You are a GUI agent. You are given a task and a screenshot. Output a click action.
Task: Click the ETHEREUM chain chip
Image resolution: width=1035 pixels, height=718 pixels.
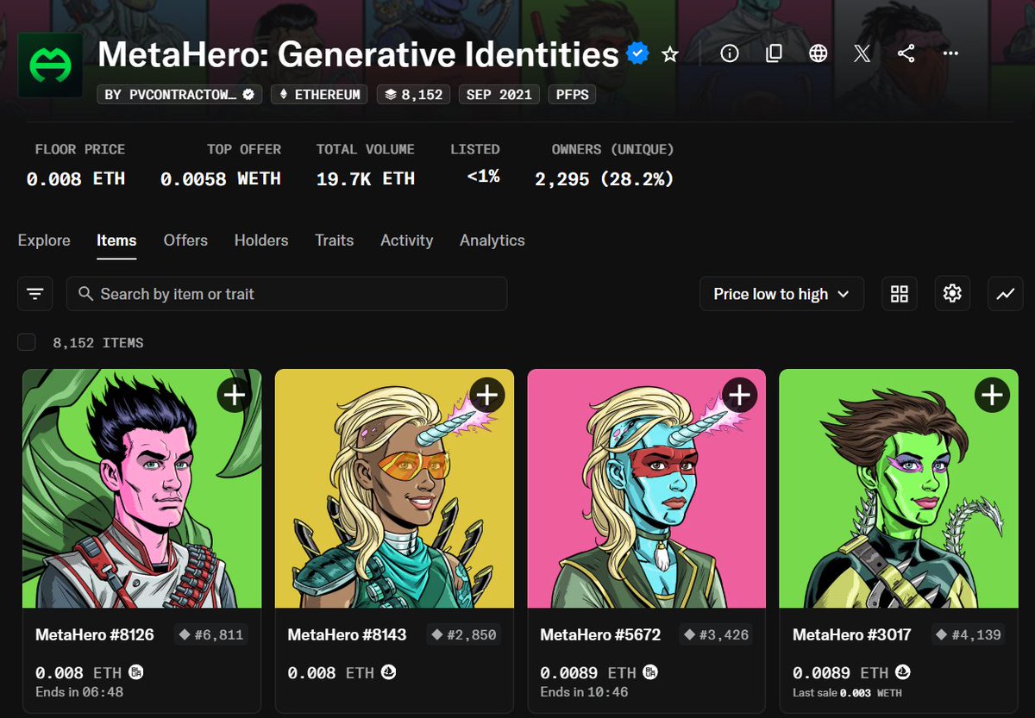point(320,94)
